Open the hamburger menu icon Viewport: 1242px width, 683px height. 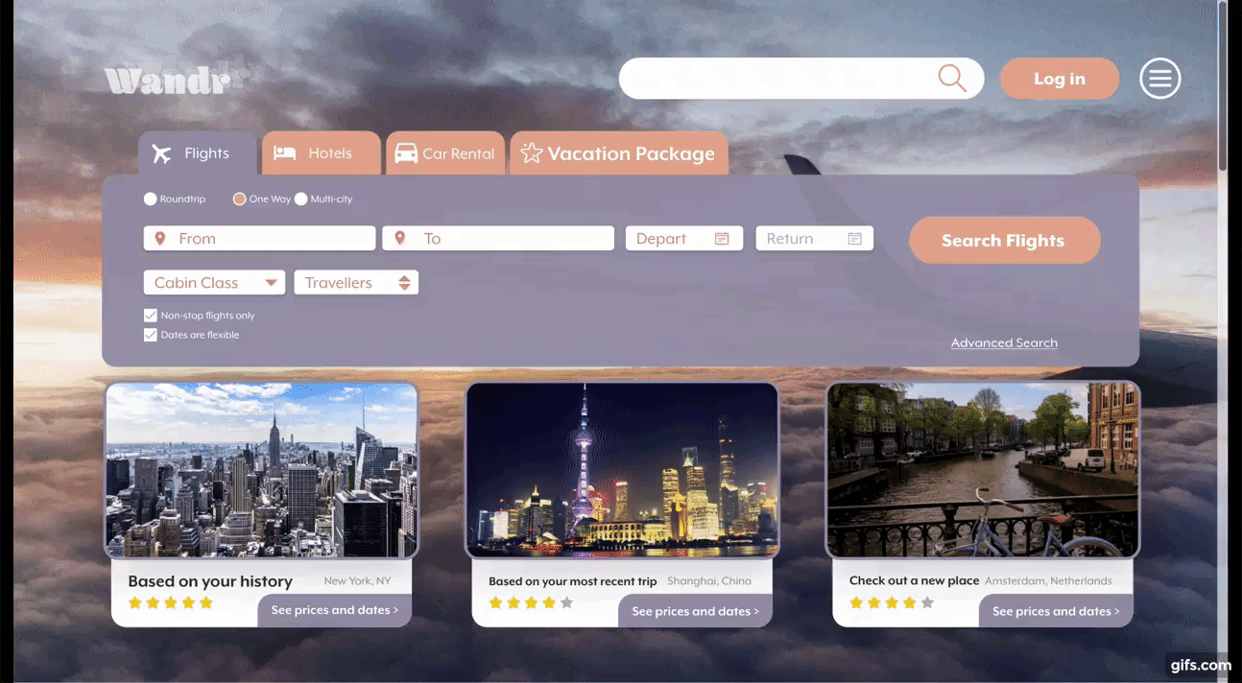1159,79
